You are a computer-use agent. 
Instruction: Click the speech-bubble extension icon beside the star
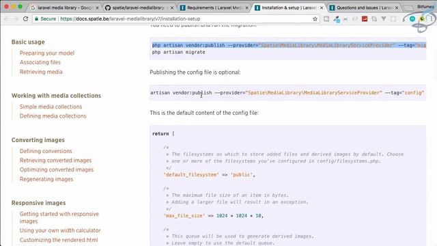click(x=326, y=18)
